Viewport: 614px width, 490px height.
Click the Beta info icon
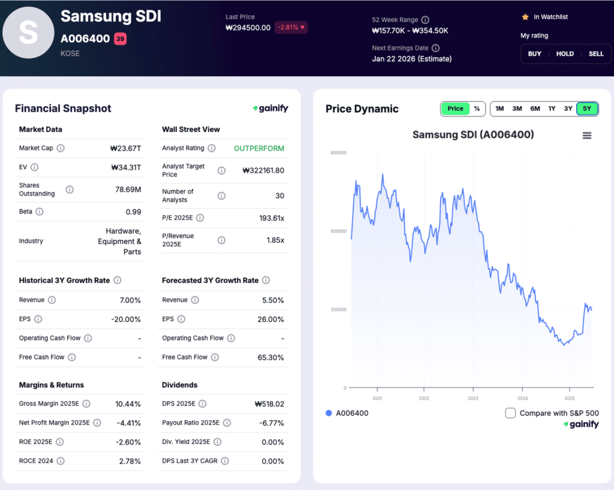(x=39, y=212)
